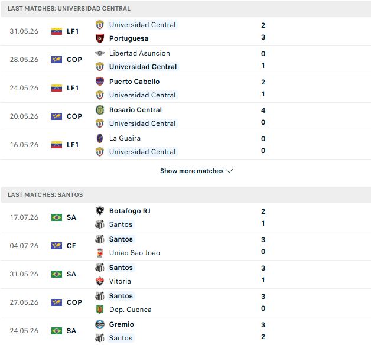Click the La Guaira club crest

100,138
